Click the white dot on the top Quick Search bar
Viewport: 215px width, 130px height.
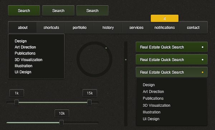[202, 47]
